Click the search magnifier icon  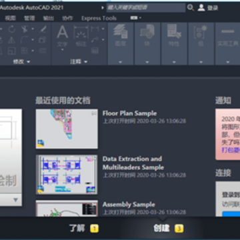point(191,8)
